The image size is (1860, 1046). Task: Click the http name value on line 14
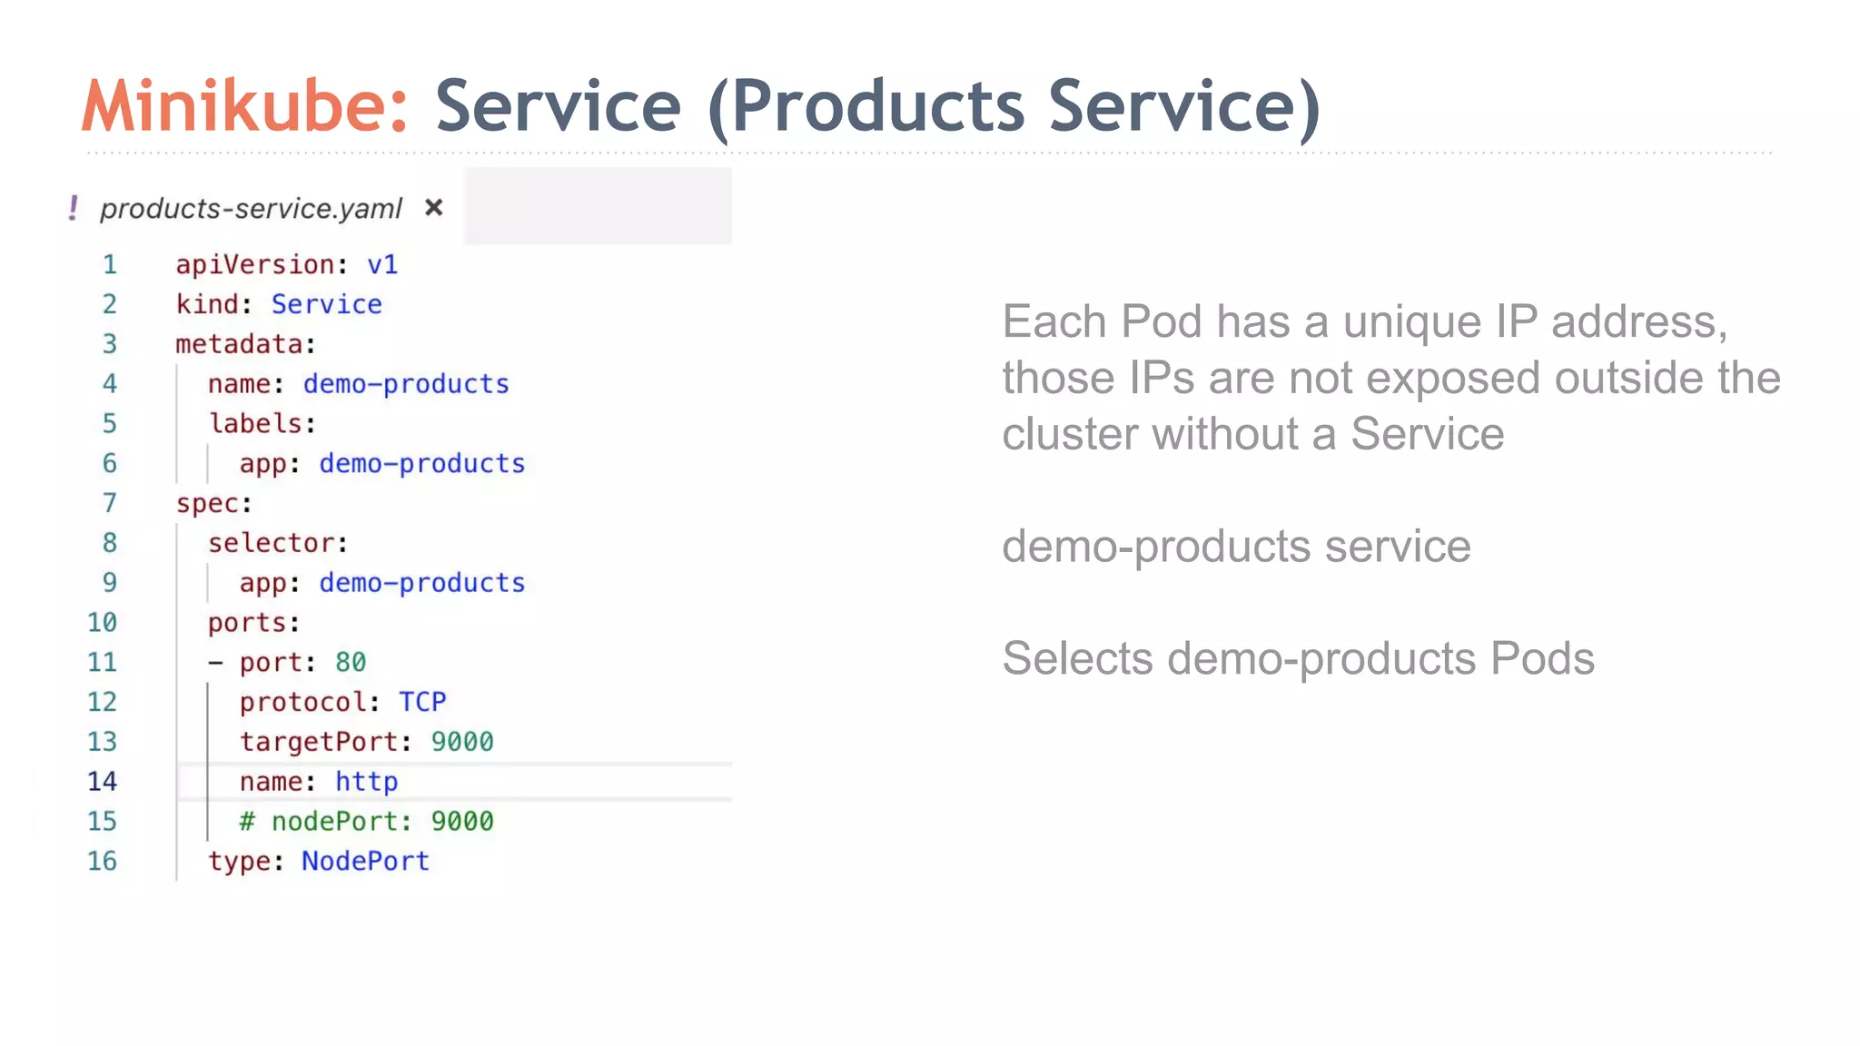click(x=366, y=782)
